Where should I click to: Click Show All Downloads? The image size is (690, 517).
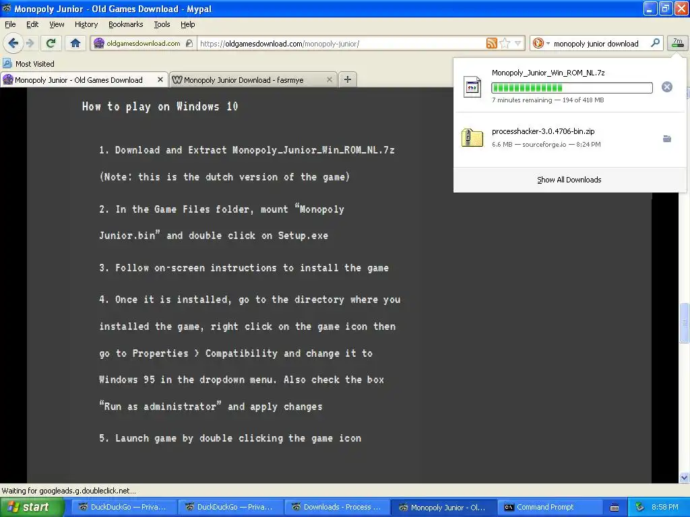569,180
